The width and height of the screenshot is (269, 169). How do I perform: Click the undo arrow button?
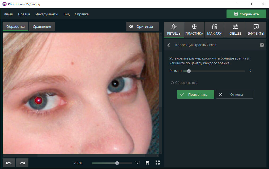click(9, 163)
